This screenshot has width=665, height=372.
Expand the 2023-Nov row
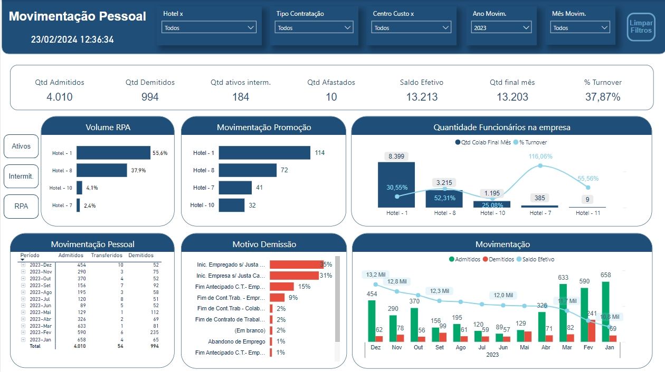(x=23, y=271)
